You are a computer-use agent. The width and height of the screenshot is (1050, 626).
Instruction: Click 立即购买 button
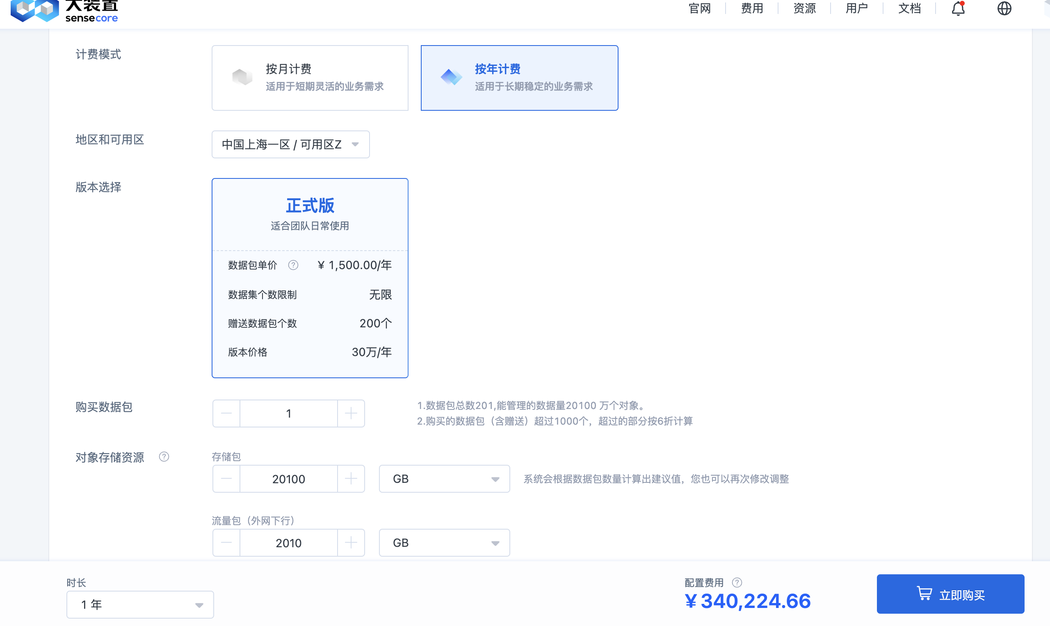pos(950,594)
